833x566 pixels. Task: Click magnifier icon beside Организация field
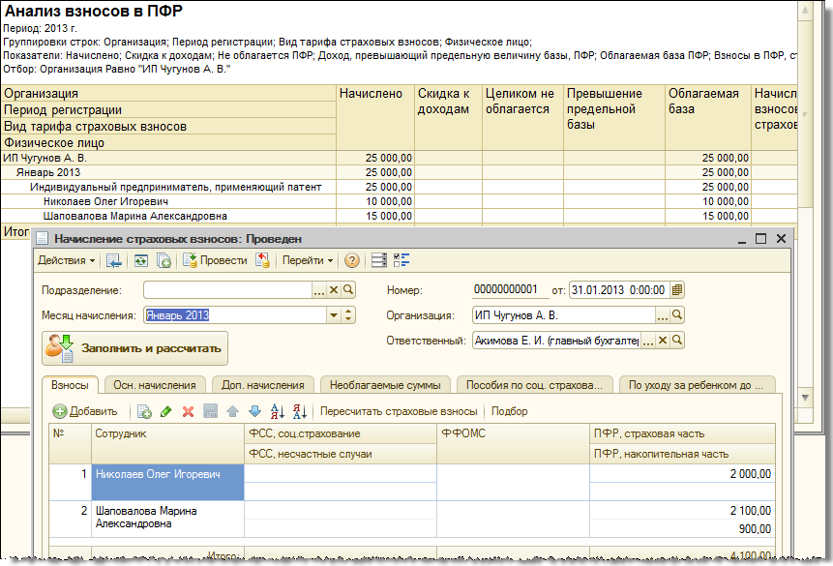pos(677,314)
